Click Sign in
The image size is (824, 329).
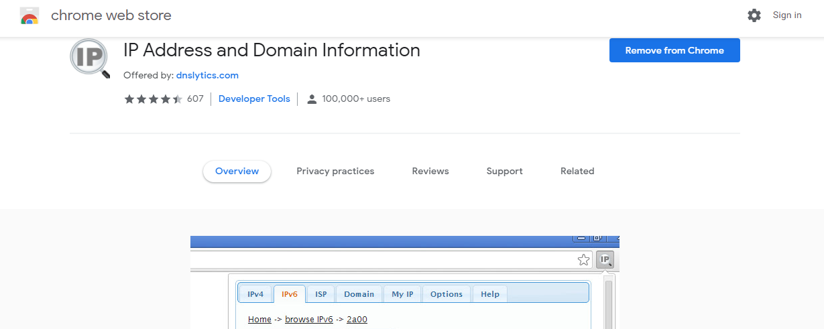click(787, 15)
